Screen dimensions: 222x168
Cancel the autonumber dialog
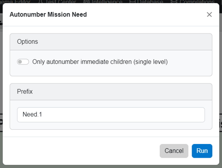(174, 151)
